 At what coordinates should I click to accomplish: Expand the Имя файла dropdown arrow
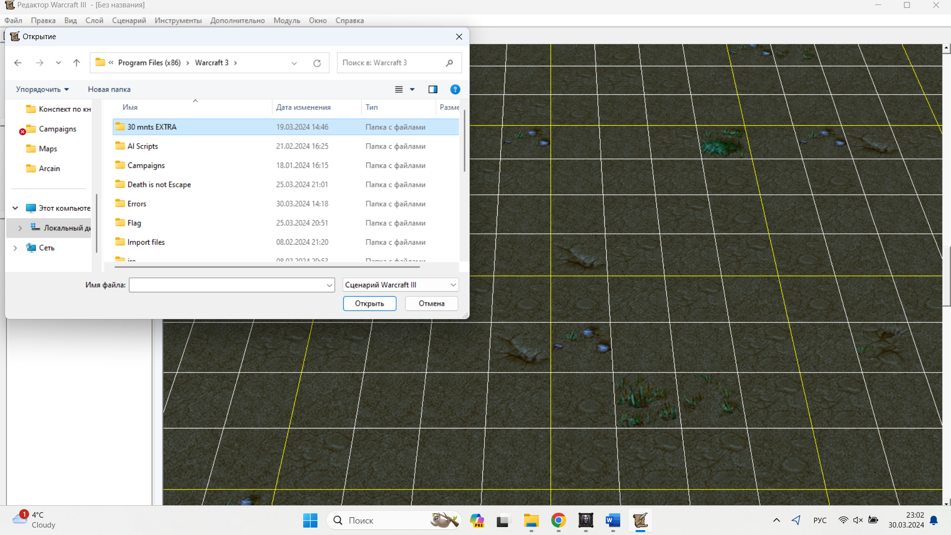(x=330, y=285)
